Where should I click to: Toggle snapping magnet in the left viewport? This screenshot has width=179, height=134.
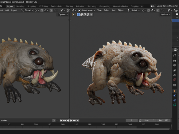click(x=42, y=10)
